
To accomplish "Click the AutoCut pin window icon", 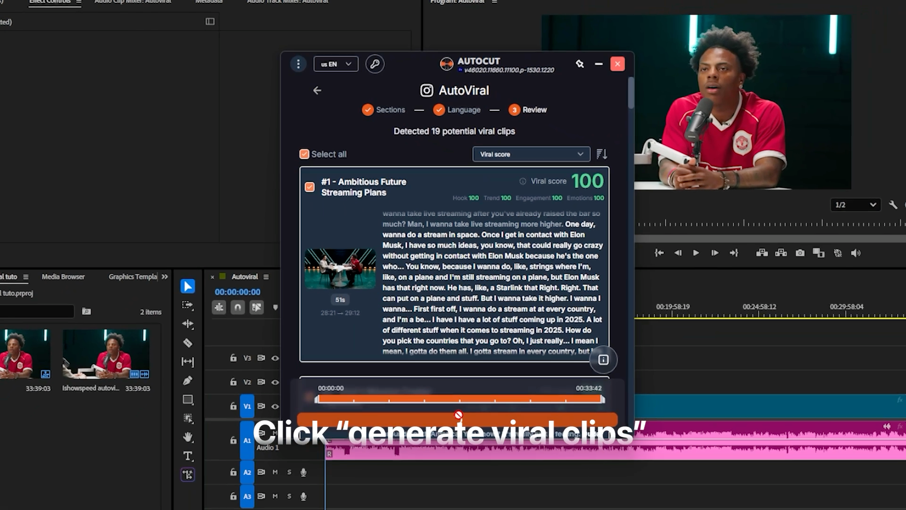I will (579, 64).
